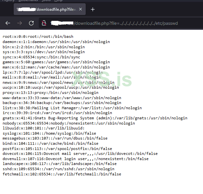This screenshot has width=203, height=194.
Task: Click the mail:x:8:8 line
Action: coord(52,77)
